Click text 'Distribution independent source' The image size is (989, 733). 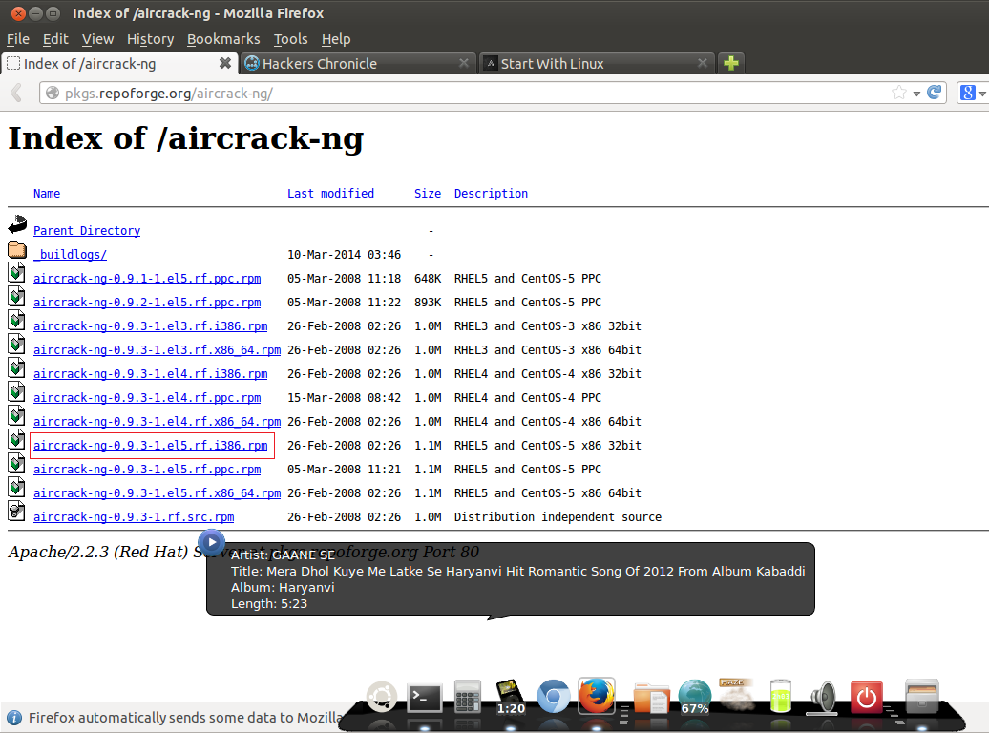pyautogui.click(x=558, y=517)
